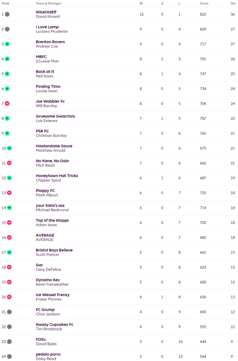Click green up-arrow beside Gruesome Gwarriors

point(7,119)
